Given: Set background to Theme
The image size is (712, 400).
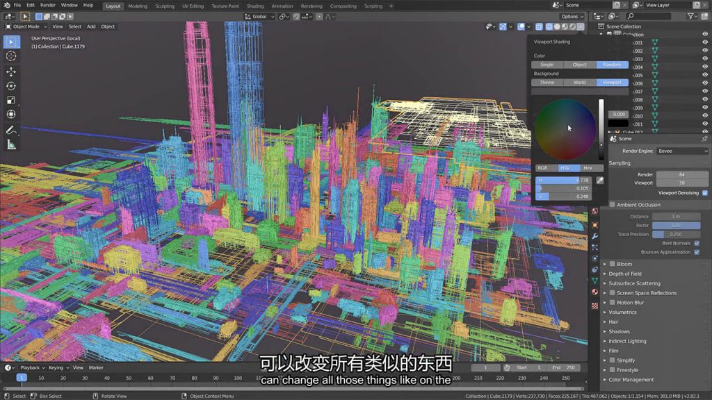Looking at the screenshot, I should [x=547, y=83].
